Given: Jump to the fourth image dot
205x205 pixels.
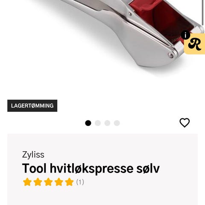Looking at the screenshot, I should click(117, 123).
